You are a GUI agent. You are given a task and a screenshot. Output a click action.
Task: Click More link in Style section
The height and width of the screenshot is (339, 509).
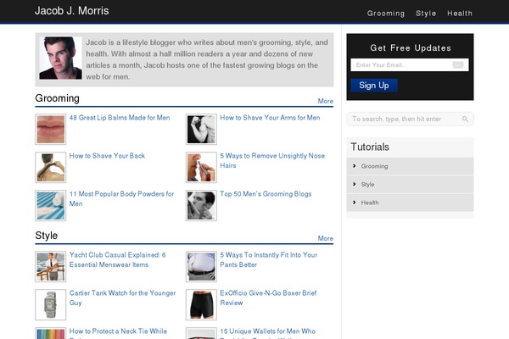325,238
